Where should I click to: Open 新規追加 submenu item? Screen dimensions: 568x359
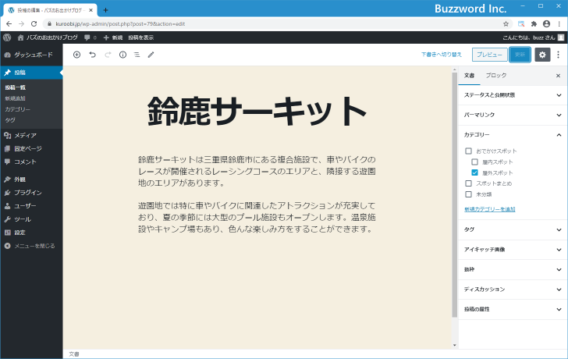pyautogui.click(x=16, y=98)
